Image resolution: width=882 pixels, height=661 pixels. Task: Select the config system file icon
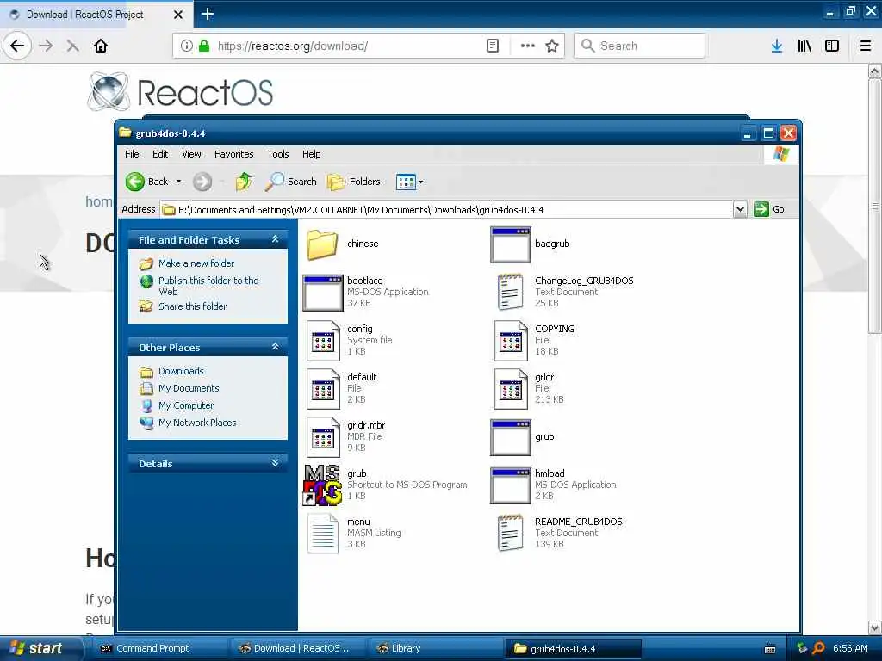[323, 341]
